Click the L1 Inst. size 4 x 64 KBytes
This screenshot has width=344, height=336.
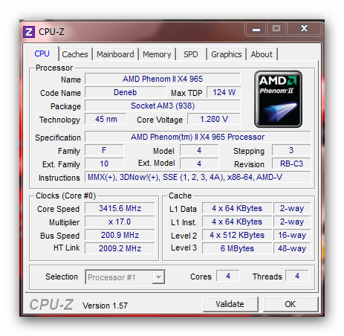tap(237, 222)
